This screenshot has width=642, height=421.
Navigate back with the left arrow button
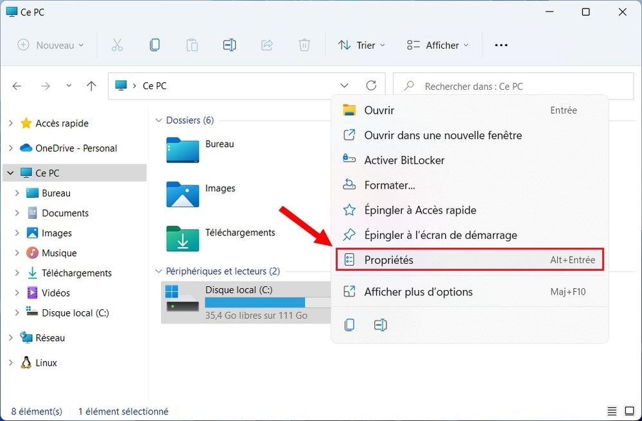click(x=17, y=85)
